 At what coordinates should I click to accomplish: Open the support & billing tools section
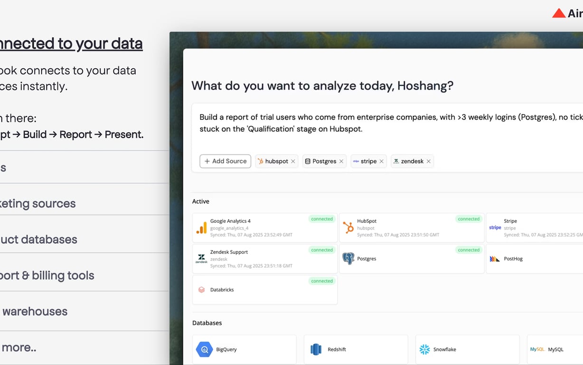[x=47, y=275]
